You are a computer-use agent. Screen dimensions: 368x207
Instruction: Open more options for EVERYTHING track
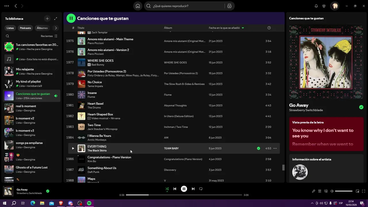pyautogui.click(x=275, y=148)
